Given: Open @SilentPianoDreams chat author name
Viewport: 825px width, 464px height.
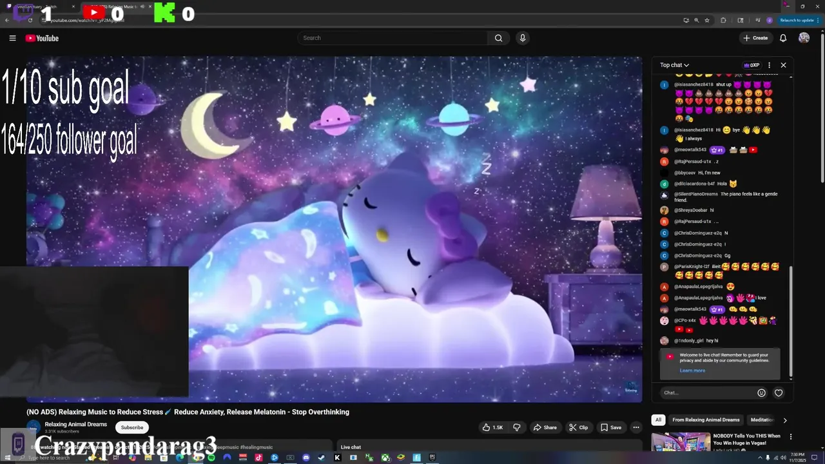Looking at the screenshot, I should 695,194.
